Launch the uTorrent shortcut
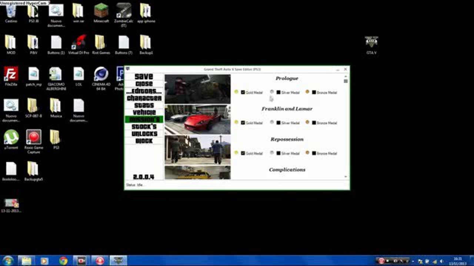 pos(11,140)
